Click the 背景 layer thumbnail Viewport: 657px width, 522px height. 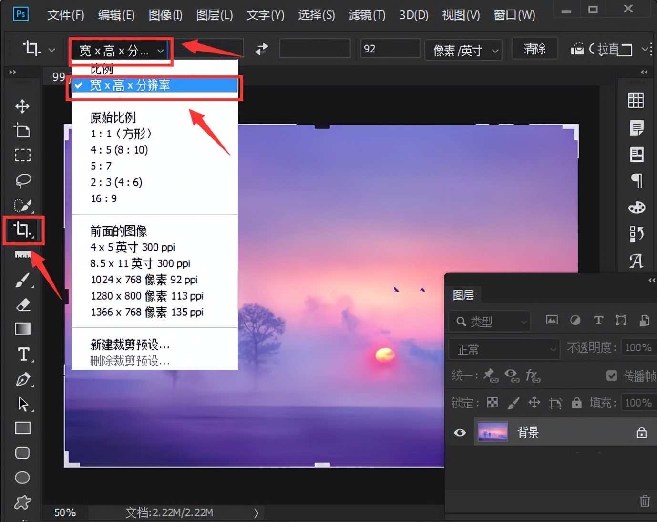(493, 431)
